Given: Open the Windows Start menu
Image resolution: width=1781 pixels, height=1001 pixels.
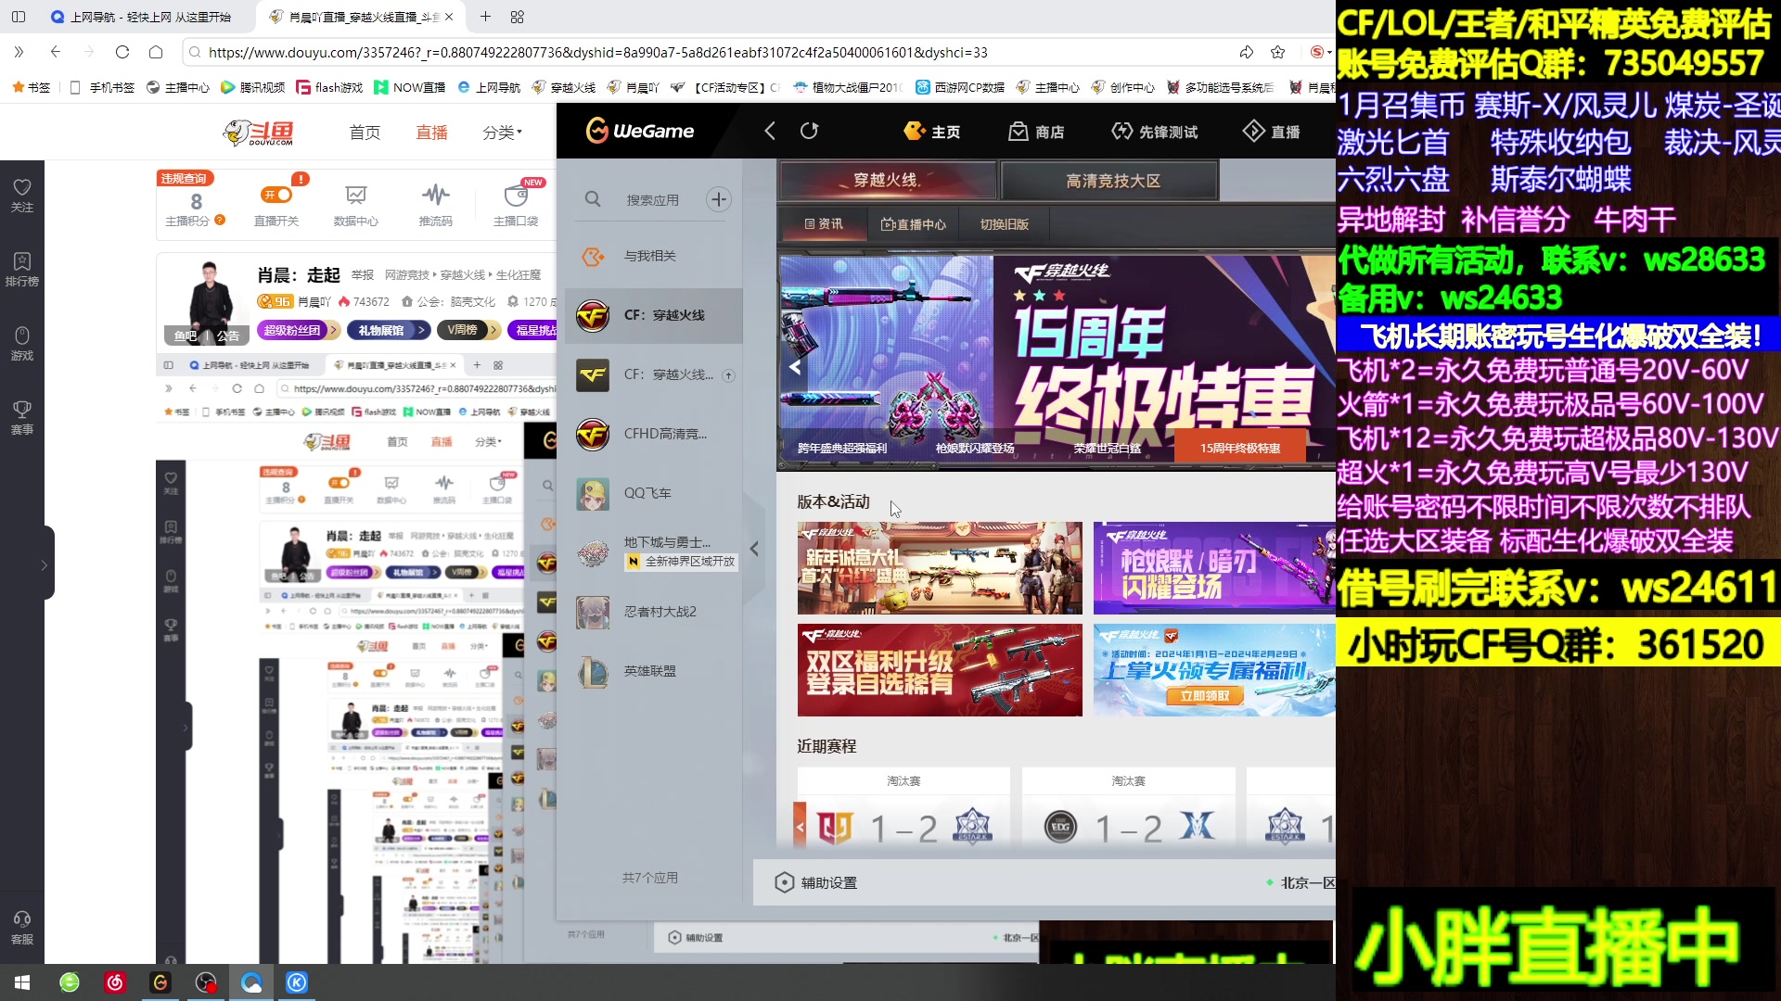Looking at the screenshot, I should pos(22,982).
